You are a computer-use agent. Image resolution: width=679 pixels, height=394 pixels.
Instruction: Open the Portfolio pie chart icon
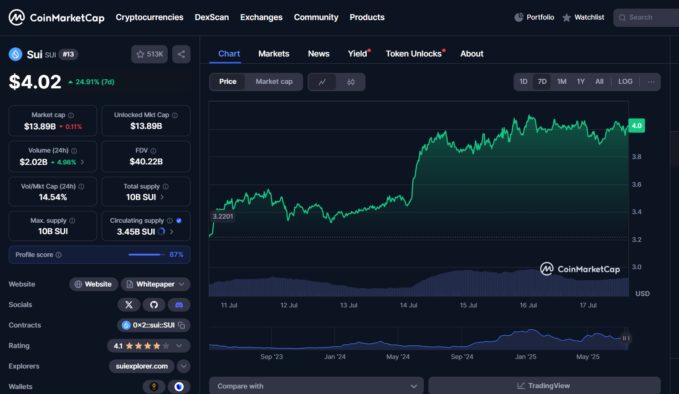[519, 17]
